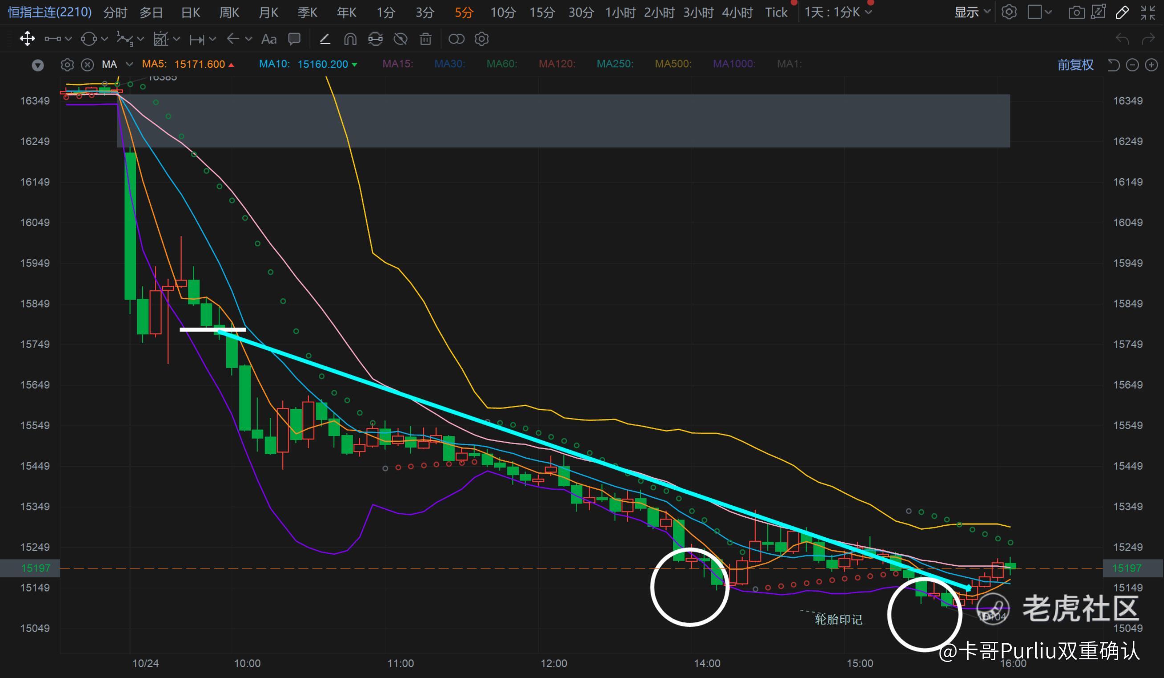Image resolution: width=1164 pixels, height=678 pixels.
Task: Open the MA indicator type dropdown
Action: tap(129, 65)
